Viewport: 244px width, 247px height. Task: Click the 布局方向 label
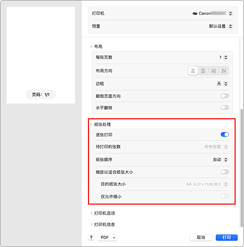tap(104, 71)
